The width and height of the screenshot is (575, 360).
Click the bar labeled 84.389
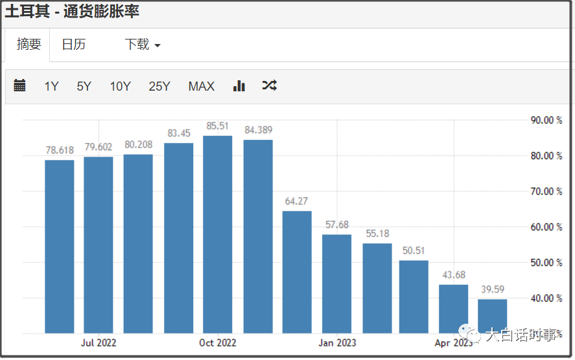coord(258,236)
